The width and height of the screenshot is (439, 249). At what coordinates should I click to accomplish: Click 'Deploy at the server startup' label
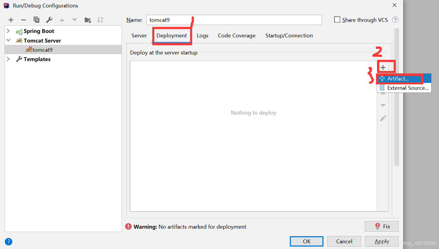pyautogui.click(x=164, y=53)
